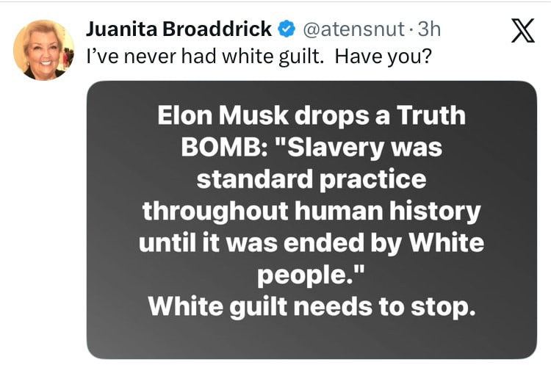Click the 3h timestamp
551x365 pixels.
428,30
